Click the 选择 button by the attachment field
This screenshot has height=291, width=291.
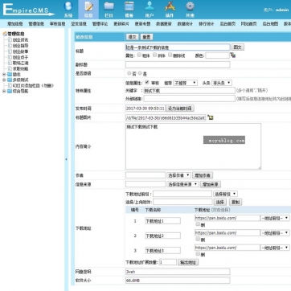click(220, 202)
